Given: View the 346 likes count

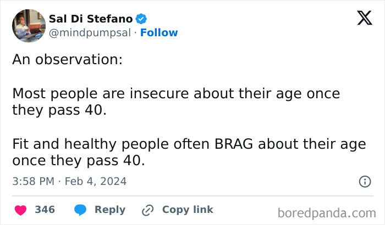Looking at the screenshot, I should point(45,210).
